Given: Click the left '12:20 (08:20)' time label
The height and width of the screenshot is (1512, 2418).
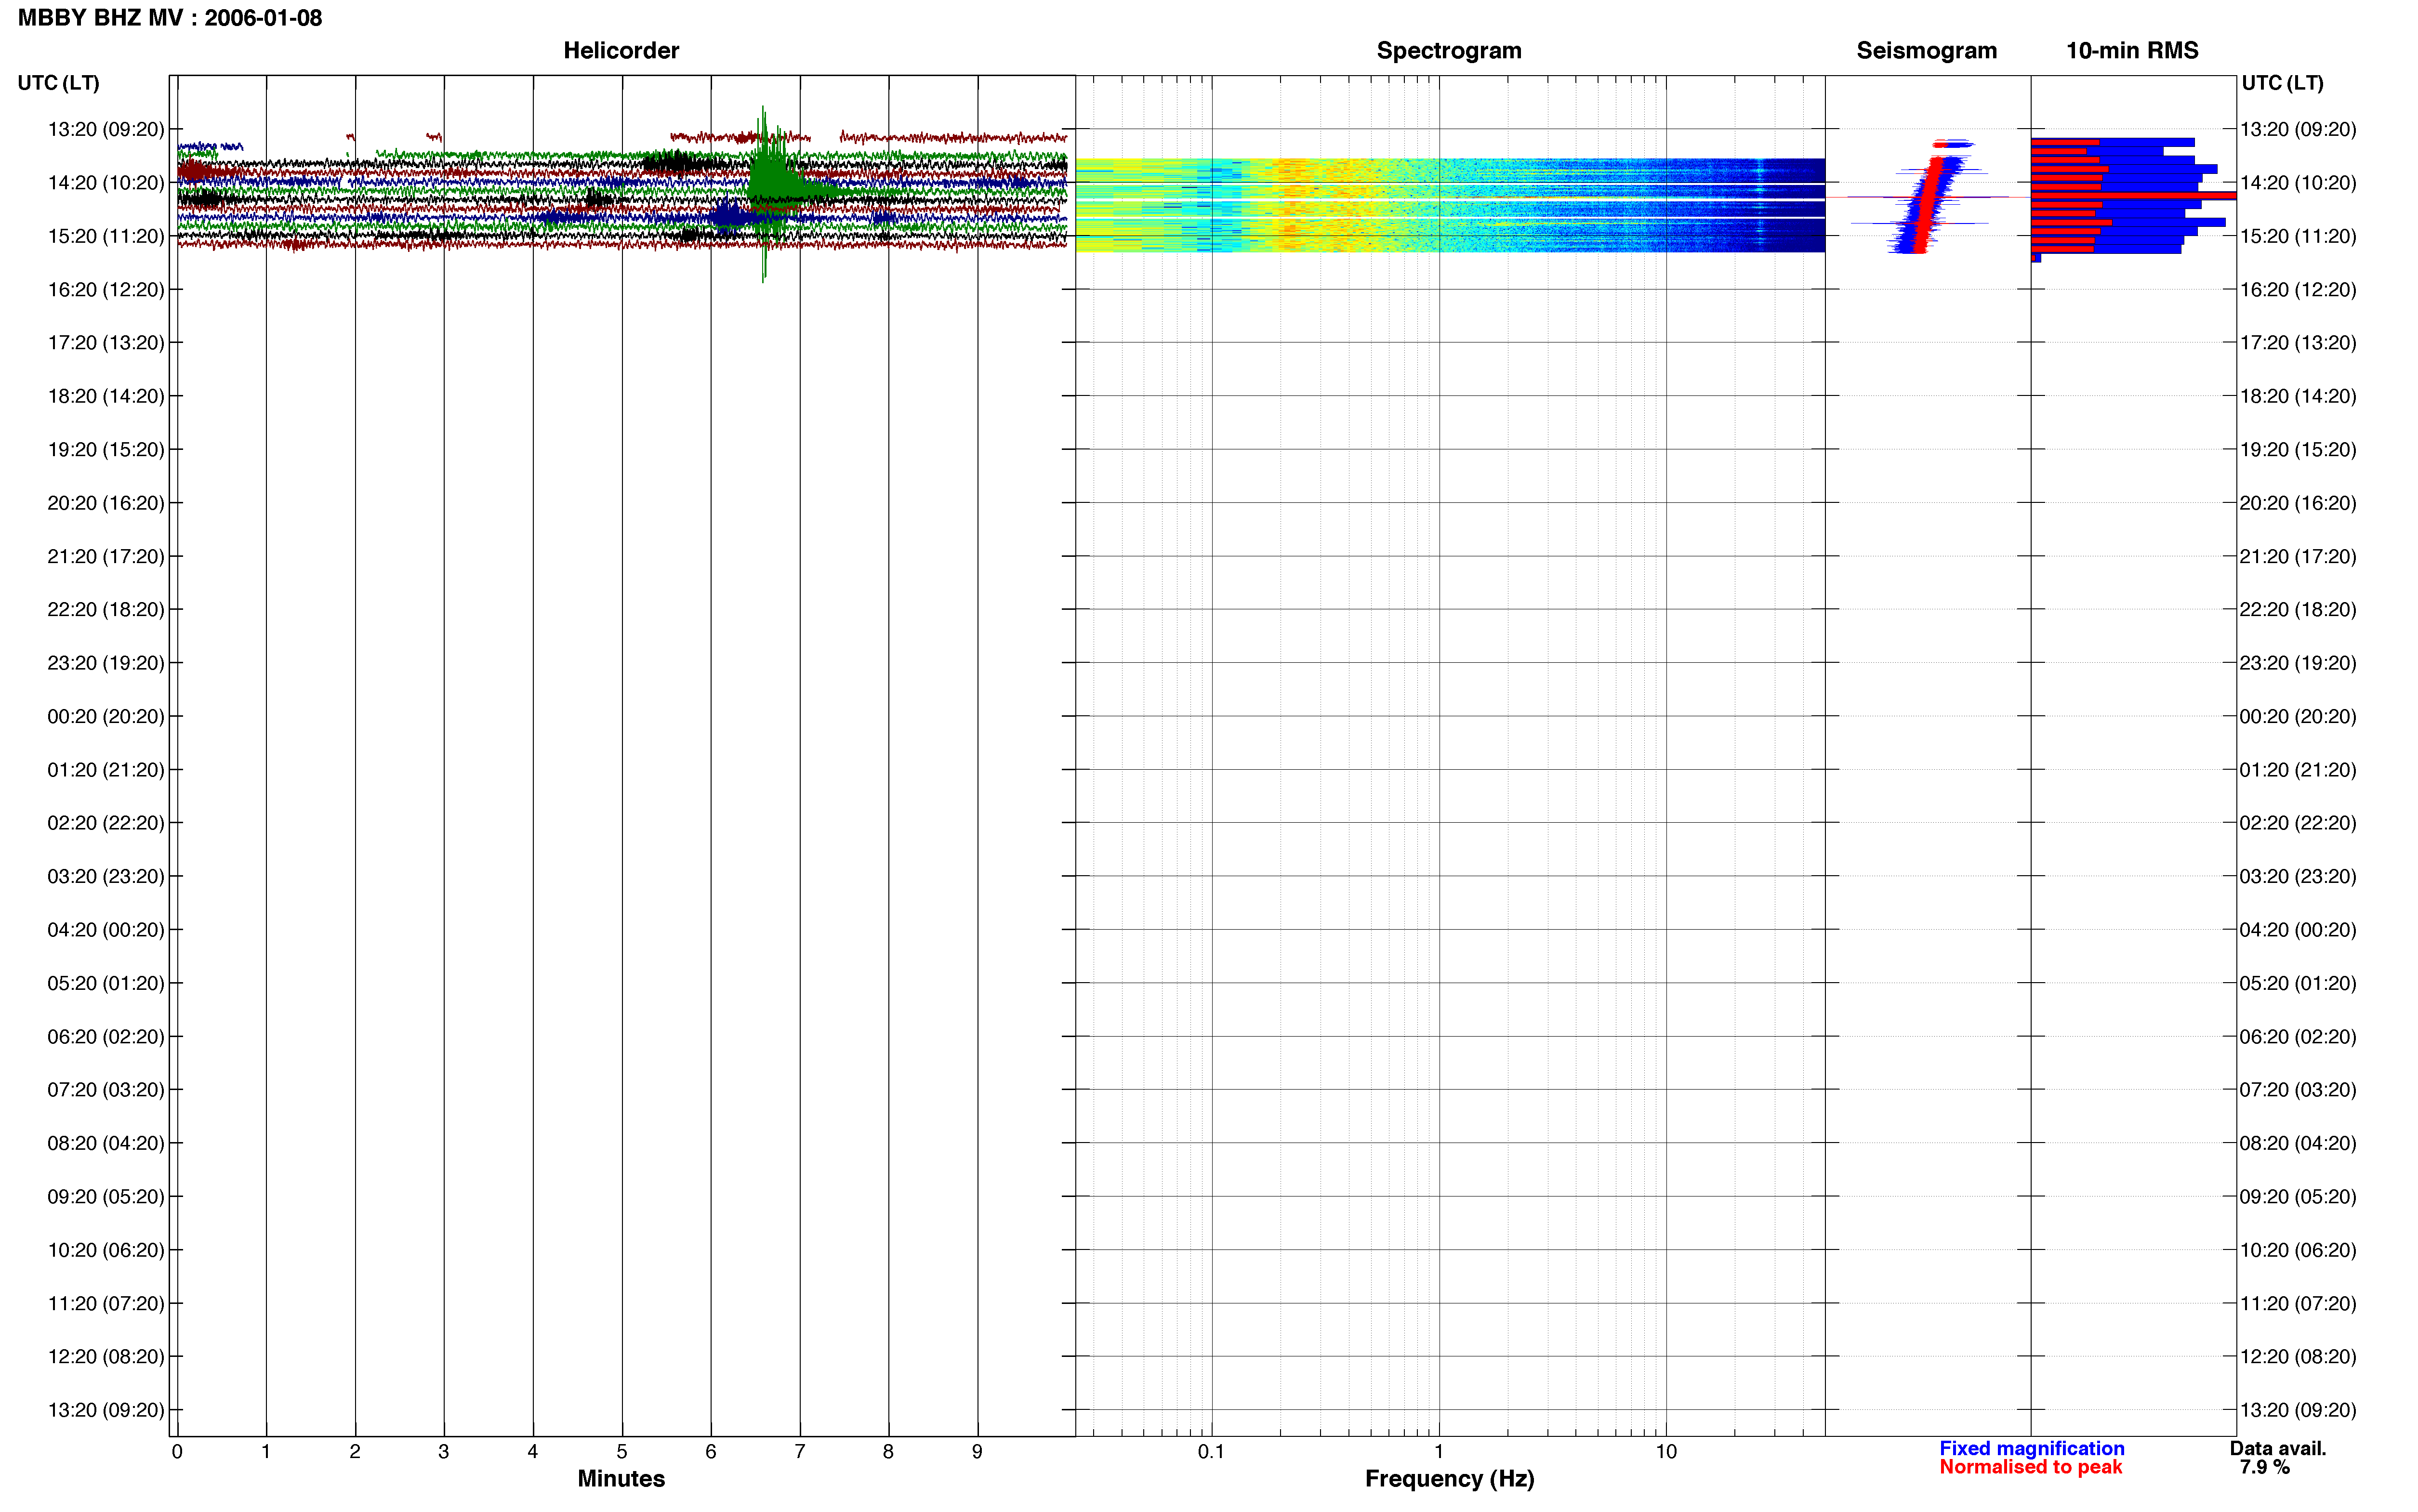Looking at the screenshot, I should [x=106, y=1356].
